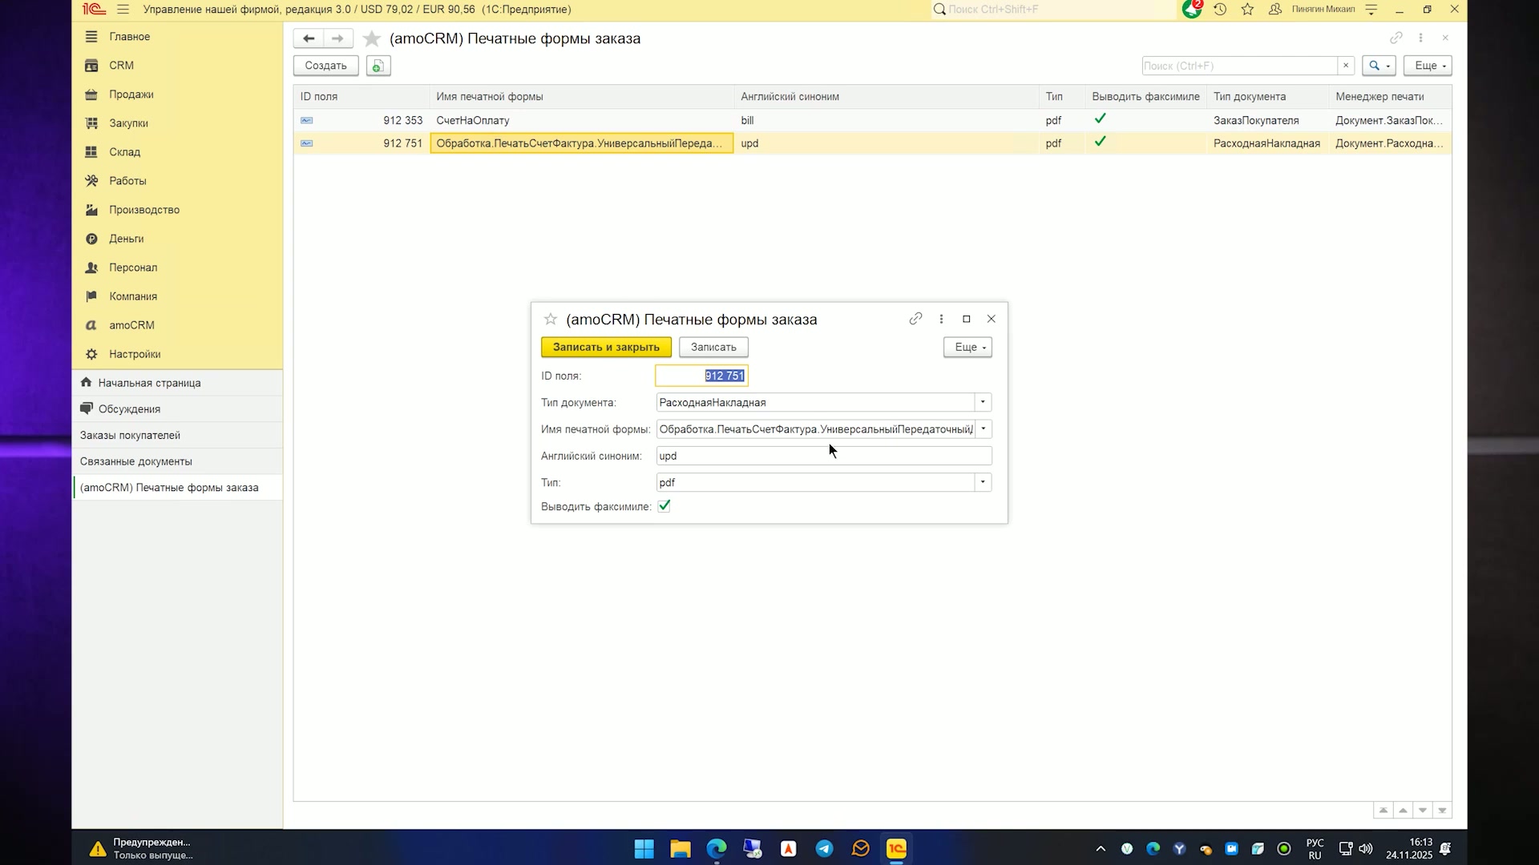1539x865 pixels.
Task: Click the Записать и закрыть button
Action: pyautogui.click(x=606, y=347)
